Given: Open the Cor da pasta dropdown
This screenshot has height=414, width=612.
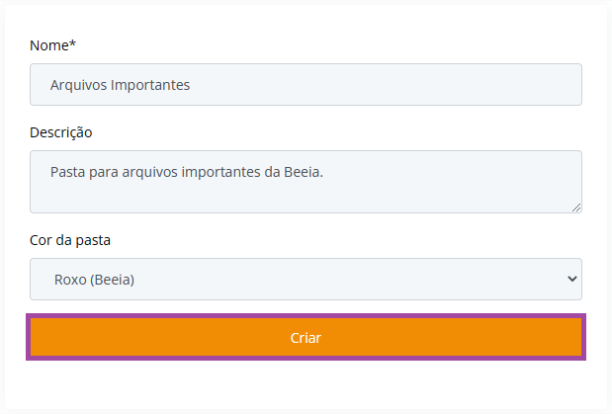Looking at the screenshot, I should [x=306, y=279].
